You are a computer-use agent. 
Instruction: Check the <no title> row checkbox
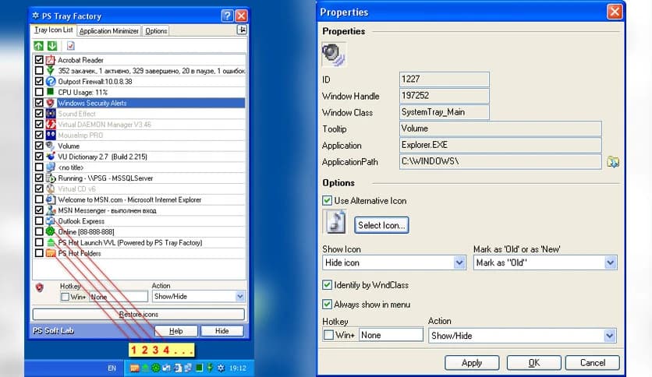[x=39, y=167]
